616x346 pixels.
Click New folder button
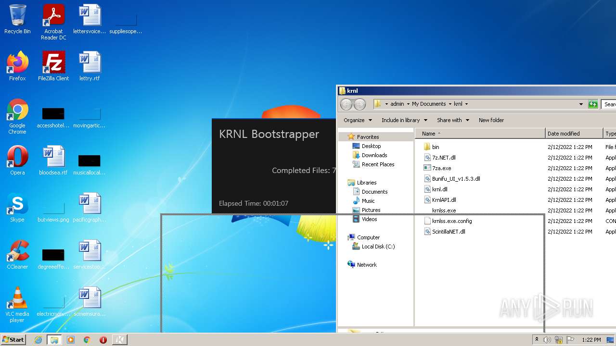point(491,120)
